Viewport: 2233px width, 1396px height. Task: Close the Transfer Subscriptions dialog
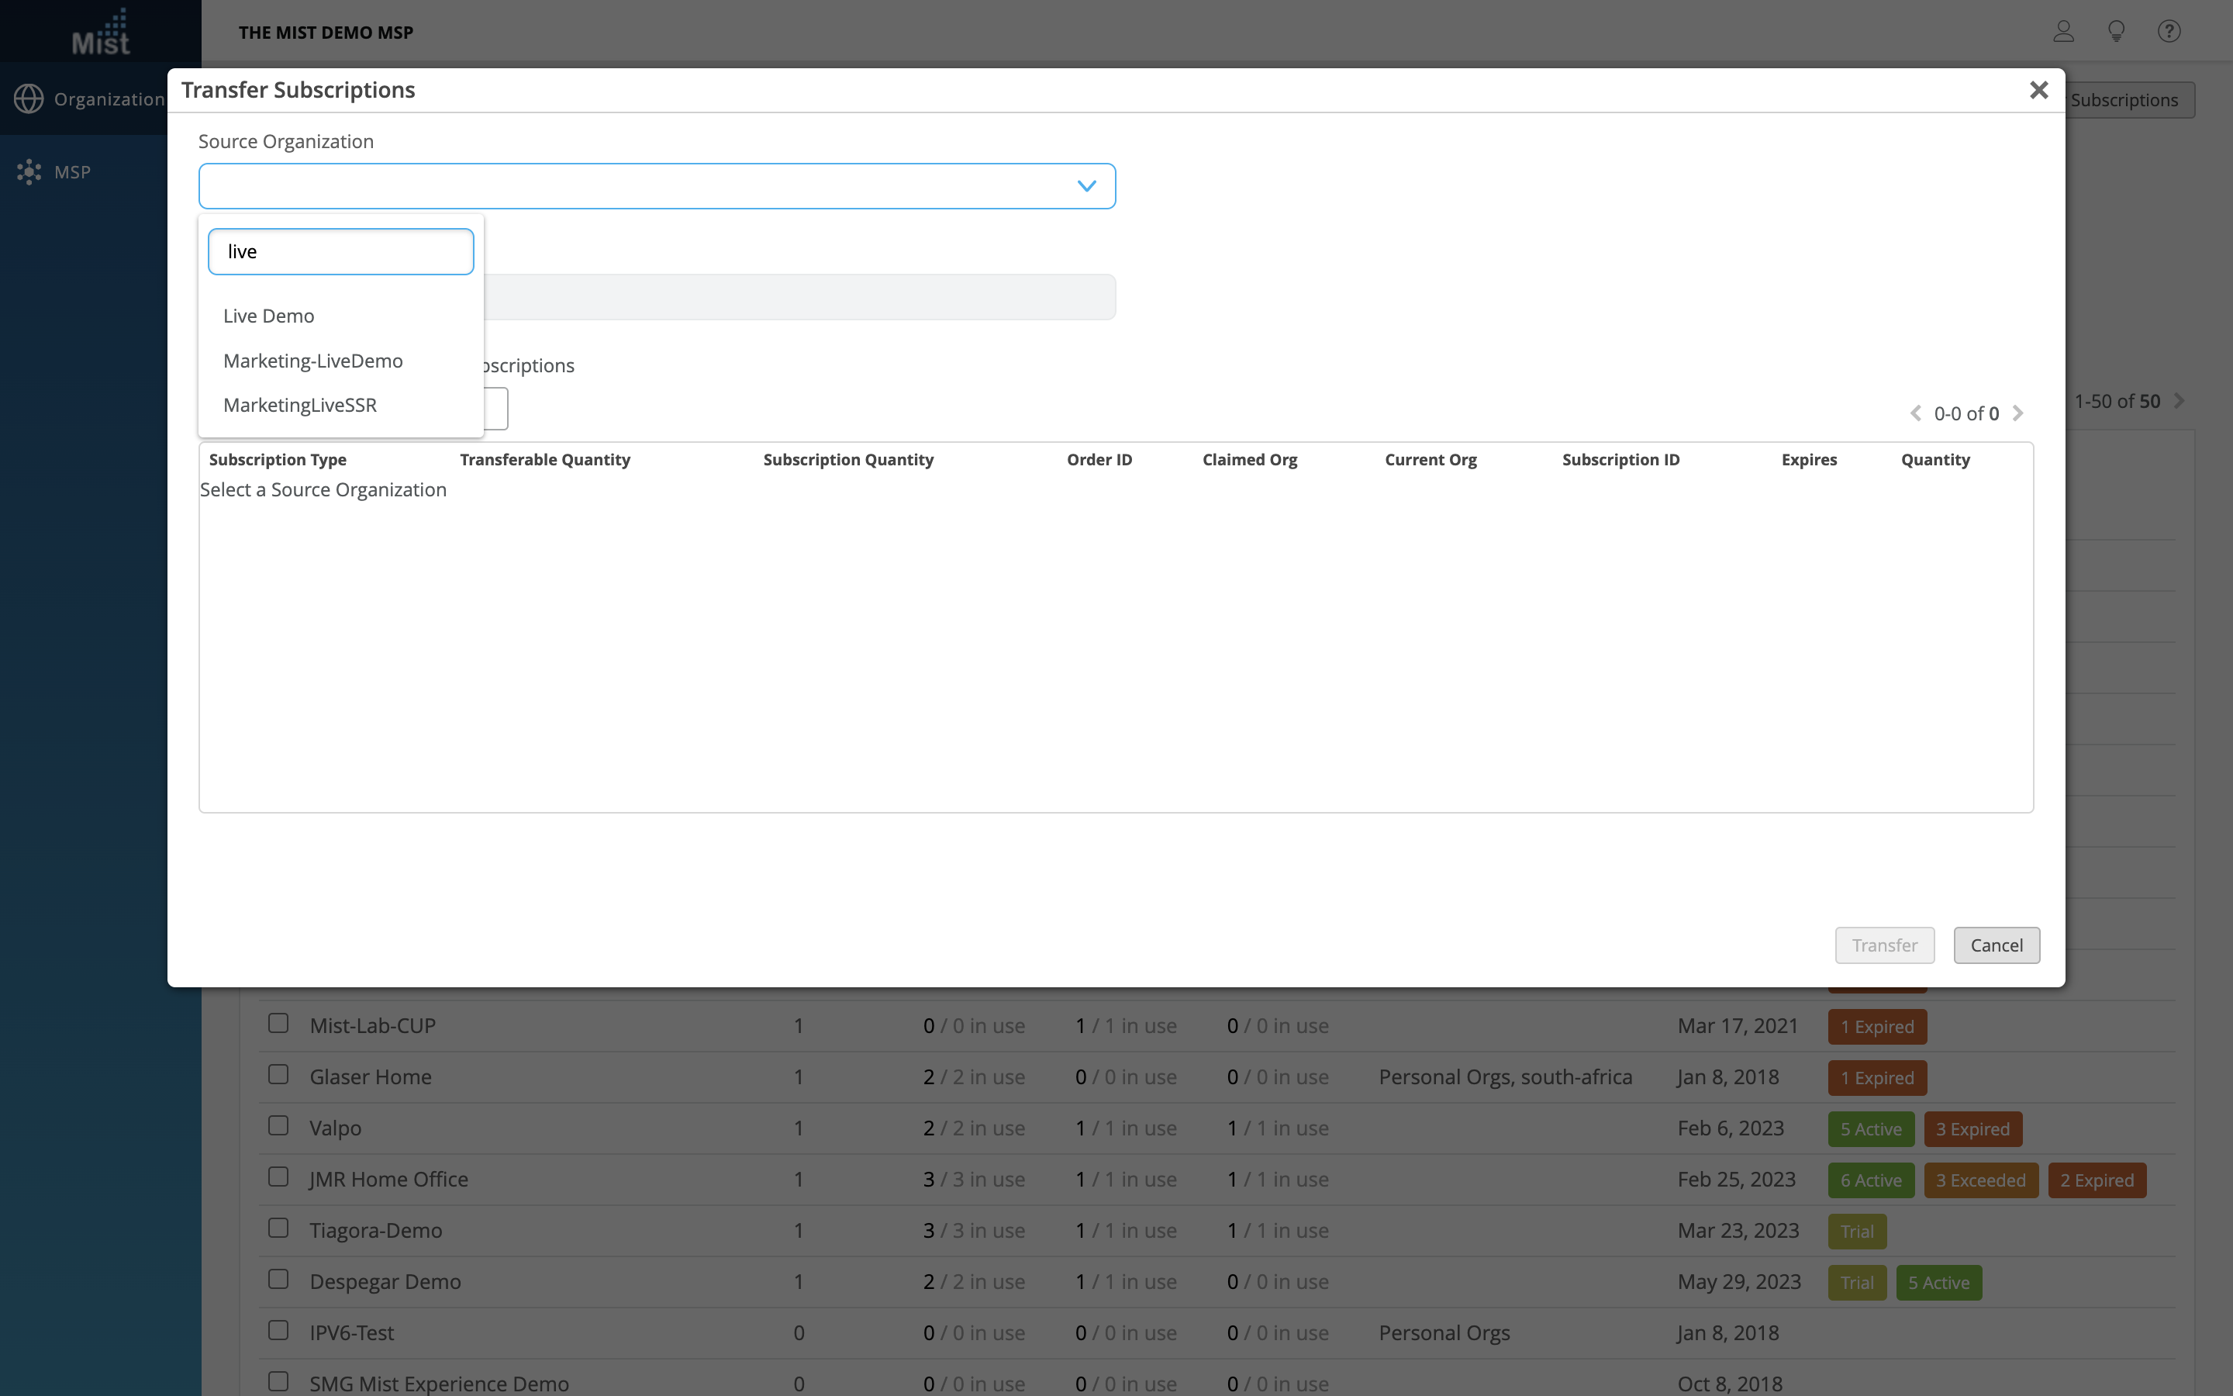click(x=2038, y=89)
